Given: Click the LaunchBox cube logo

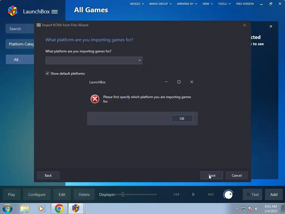Looking at the screenshot, I should [13, 11].
